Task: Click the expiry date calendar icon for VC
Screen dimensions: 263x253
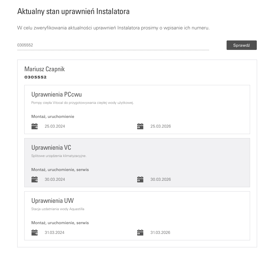Action: [140, 179]
